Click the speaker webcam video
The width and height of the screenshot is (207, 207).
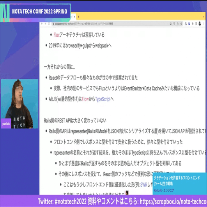[x=19, y=104]
